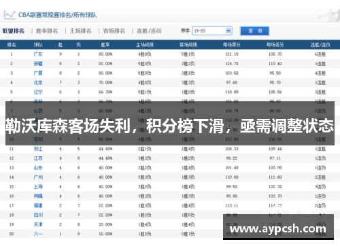Click the 连胜/连负 column header
Image resolution: width=340 pixels, height=246 pixels.
[x=320, y=45]
